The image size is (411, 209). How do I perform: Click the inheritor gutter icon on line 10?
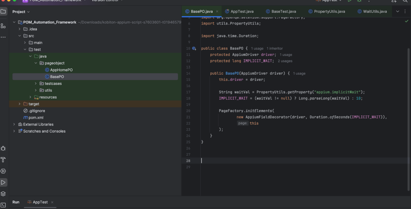tap(194, 49)
